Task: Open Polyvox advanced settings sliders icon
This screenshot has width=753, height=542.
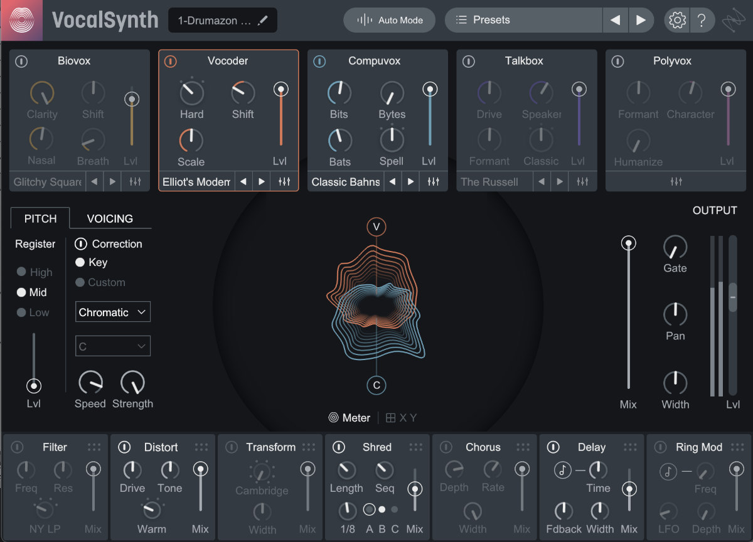Action: (676, 182)
